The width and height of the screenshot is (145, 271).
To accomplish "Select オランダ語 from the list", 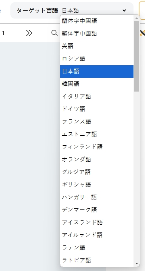I will click(97, 159).
